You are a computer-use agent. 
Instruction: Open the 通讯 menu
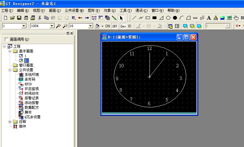click(141, 10)
